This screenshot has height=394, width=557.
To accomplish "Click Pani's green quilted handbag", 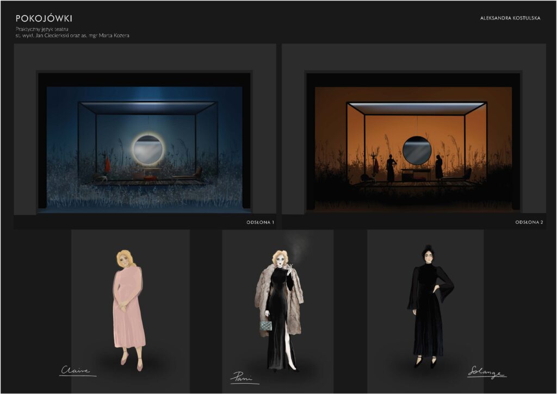I will click(x=265, y=324).
